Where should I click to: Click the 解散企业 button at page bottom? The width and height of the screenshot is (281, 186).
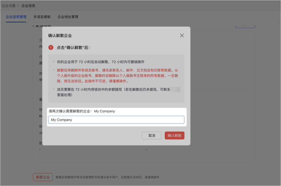pyautogui.click(x=43, y=177)
